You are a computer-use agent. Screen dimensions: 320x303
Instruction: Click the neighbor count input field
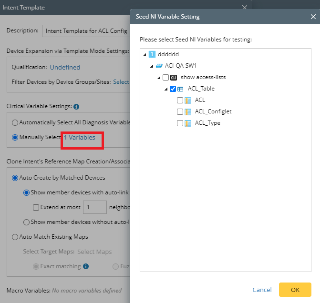point(95,207)
